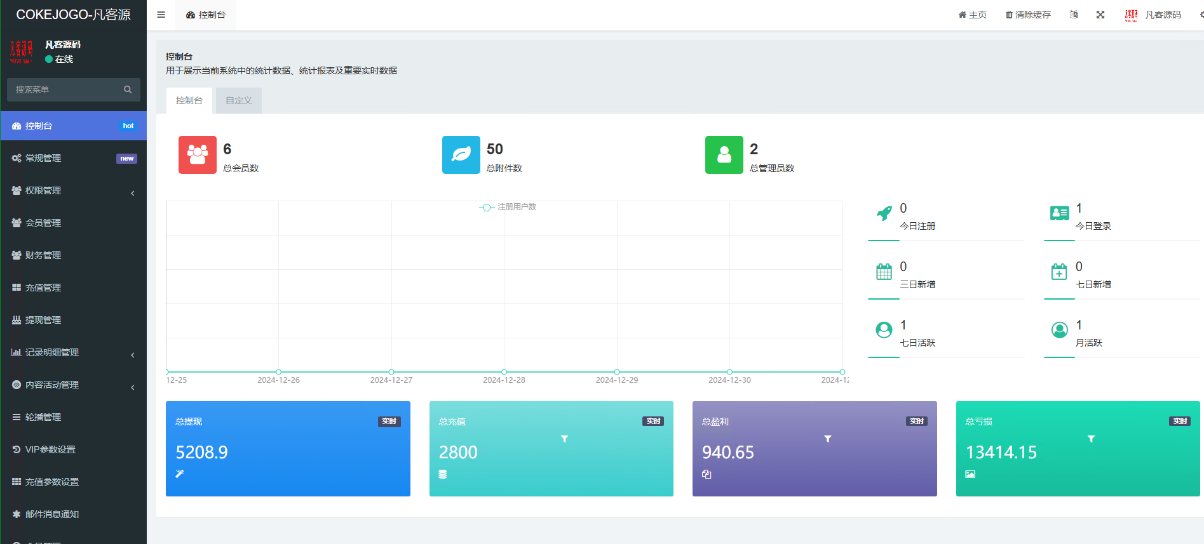Click the language switch icon in header
The height and width of the screenshot is (544, 1204).
pos(1074,15)
